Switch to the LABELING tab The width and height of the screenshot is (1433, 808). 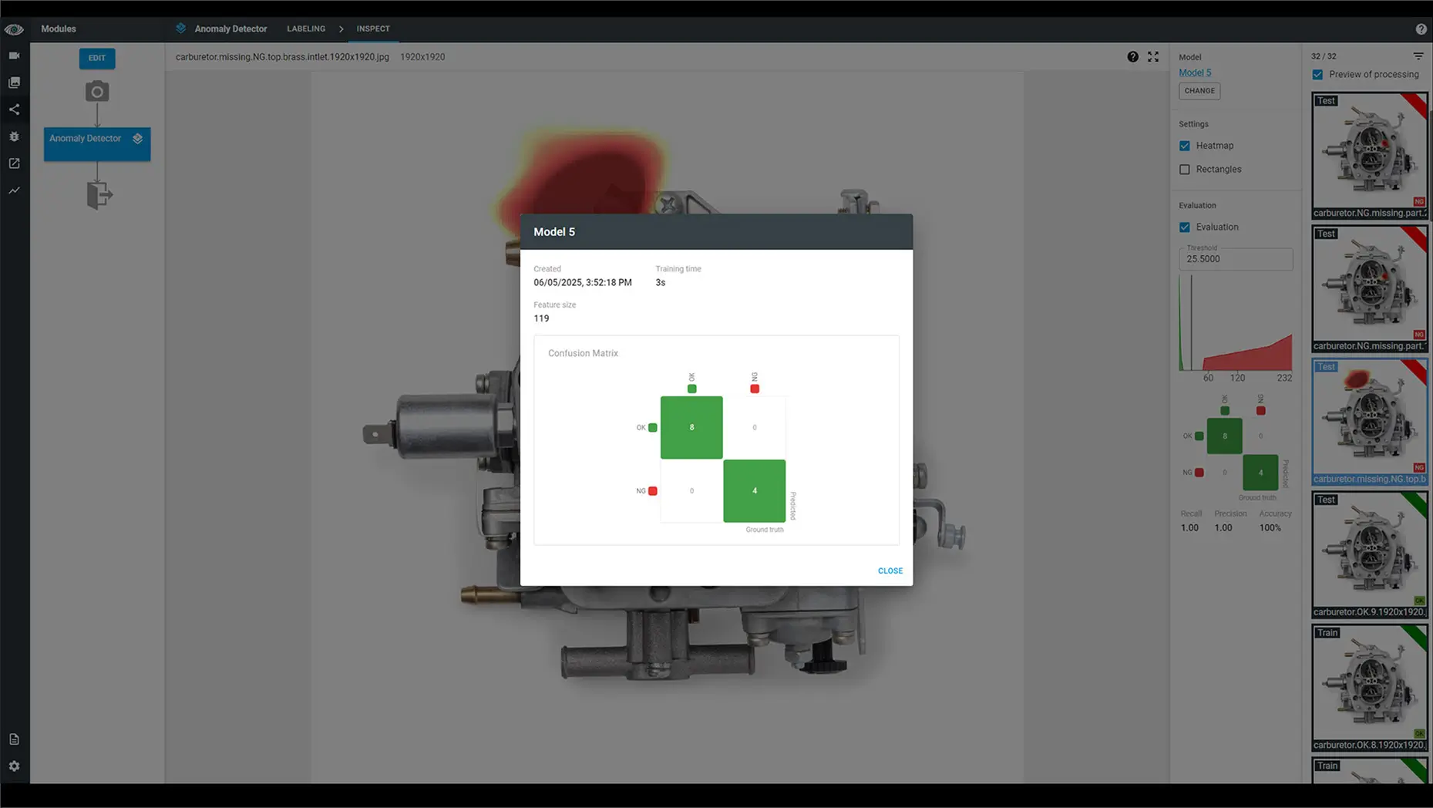point(306,29)
